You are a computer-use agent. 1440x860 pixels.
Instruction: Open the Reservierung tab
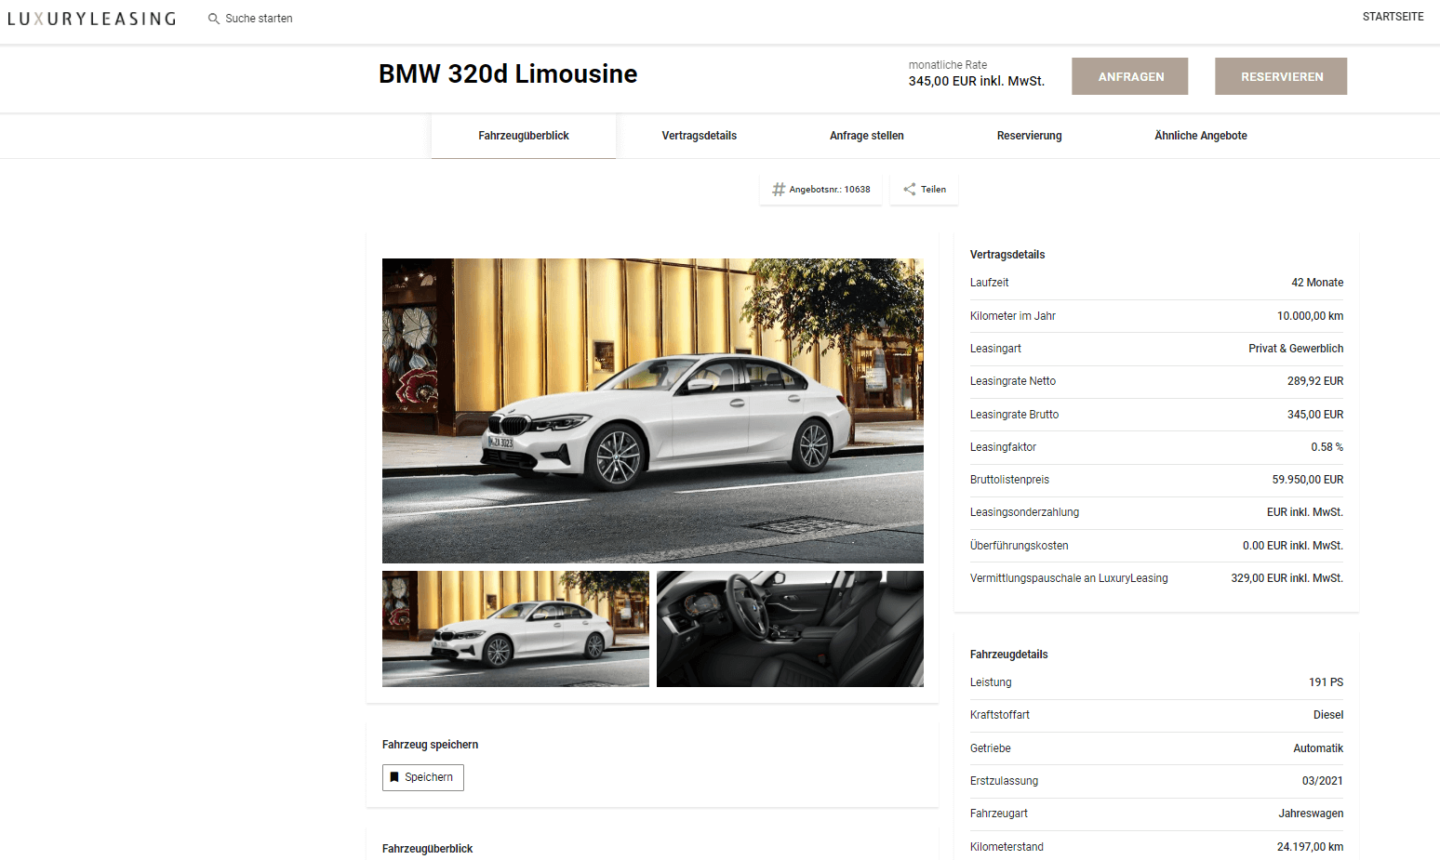1030,136
